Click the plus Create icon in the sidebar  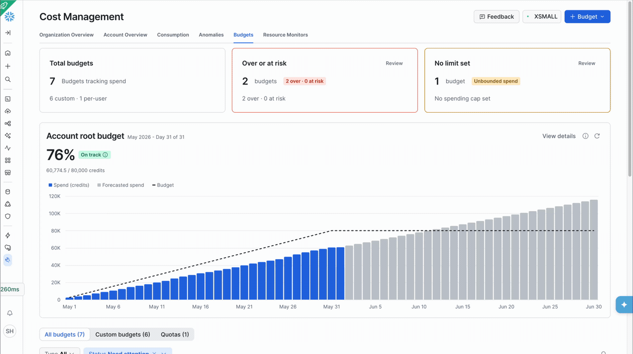7,66
